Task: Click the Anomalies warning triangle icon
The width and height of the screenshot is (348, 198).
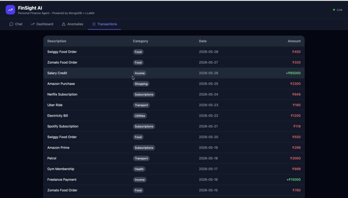Action: (64, 24)
